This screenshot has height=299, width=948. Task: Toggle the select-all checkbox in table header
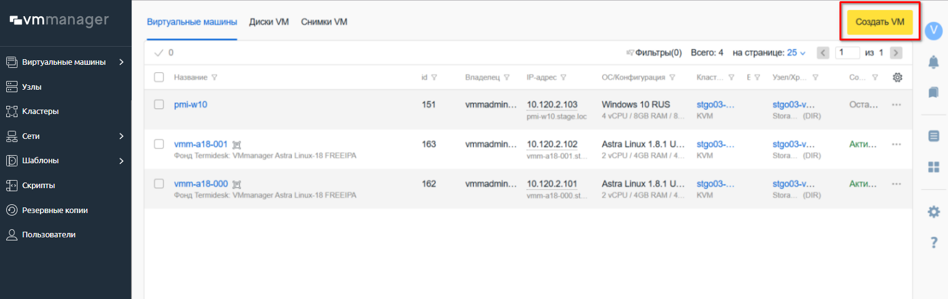tap(159, 77)
